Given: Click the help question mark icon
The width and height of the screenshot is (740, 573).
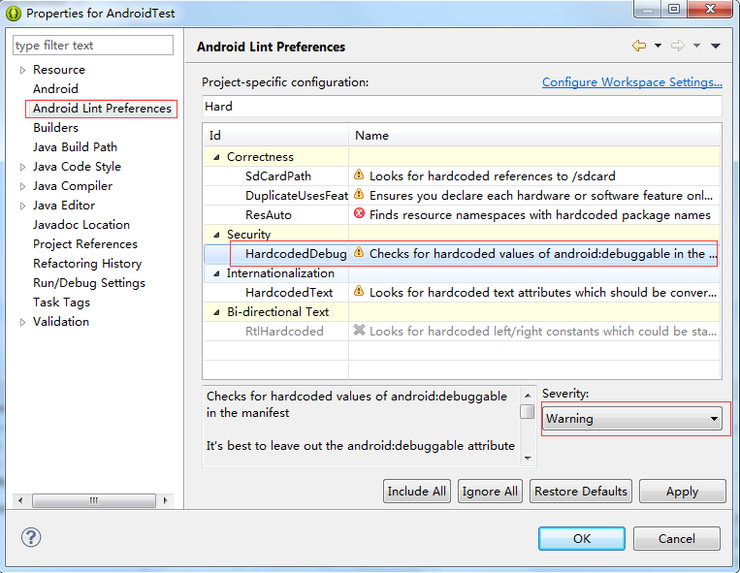Looking at the screenshot, I should pyautogui.click(x=30, y=538).
